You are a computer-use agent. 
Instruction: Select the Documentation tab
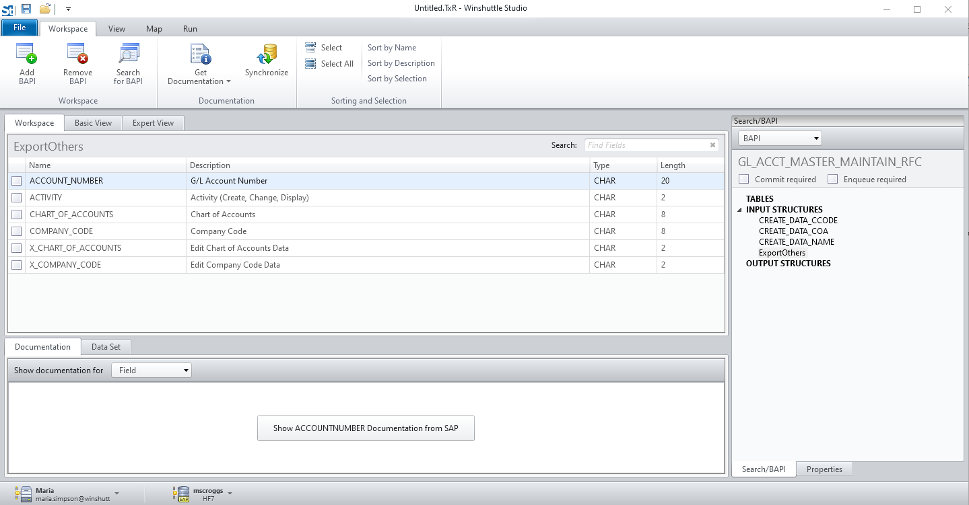point(42,347)
